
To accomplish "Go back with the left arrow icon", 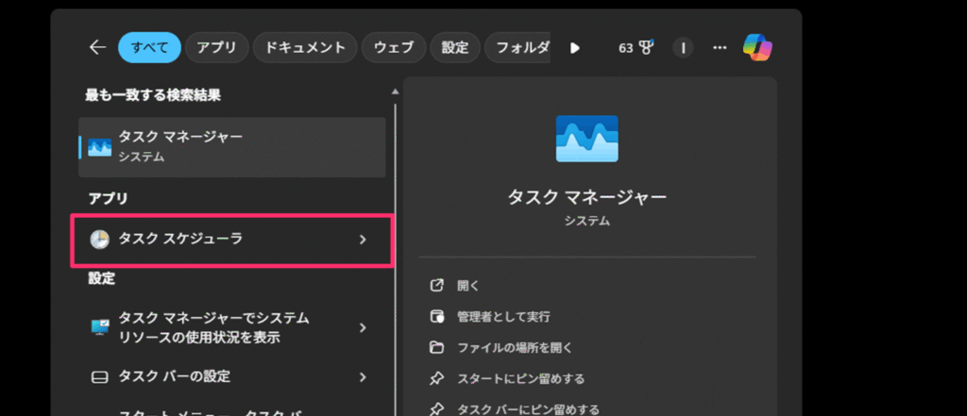I will [97, 47].
